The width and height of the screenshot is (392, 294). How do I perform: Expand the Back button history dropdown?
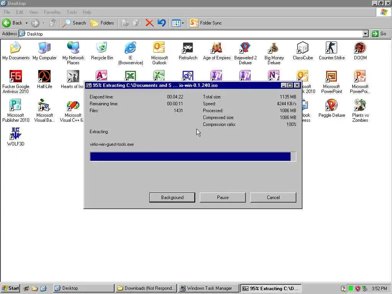(26, 23)
